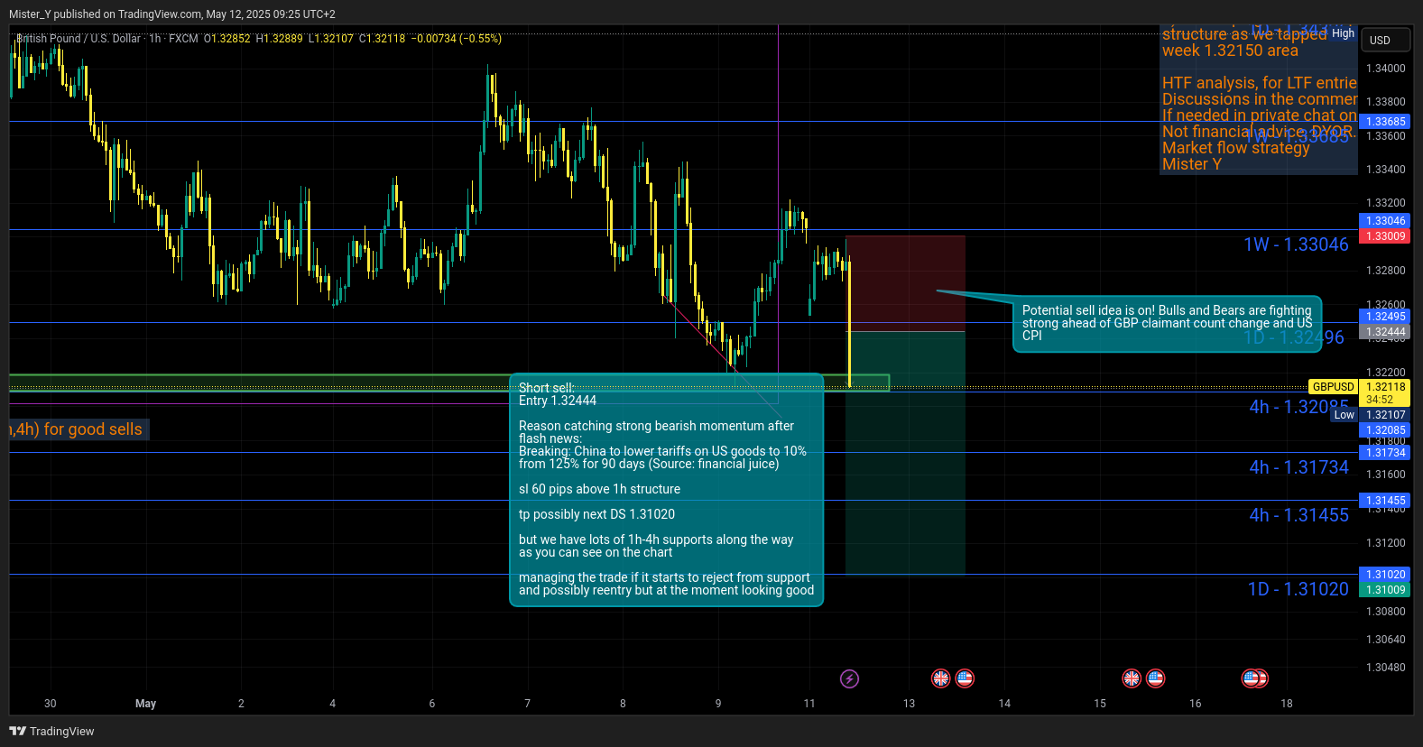Select the 1.33046 blue price label
The image size is (1423, 747).
tap(1385, 221)
